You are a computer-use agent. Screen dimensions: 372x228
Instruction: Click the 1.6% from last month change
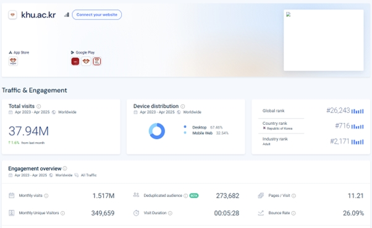(27, 143)
